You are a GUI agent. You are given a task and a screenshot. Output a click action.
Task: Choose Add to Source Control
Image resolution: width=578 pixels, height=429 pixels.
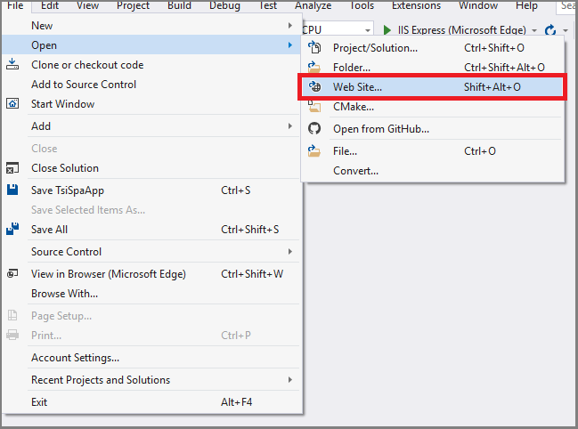tap(152, 84)
